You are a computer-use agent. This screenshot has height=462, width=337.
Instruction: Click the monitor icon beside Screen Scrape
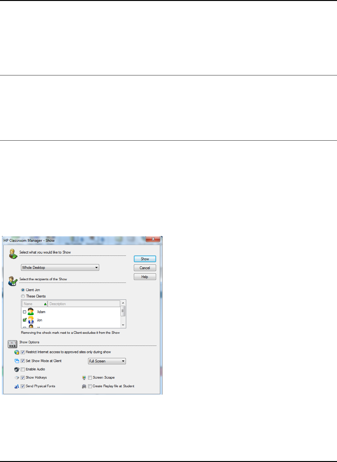[x=84, y=378]
